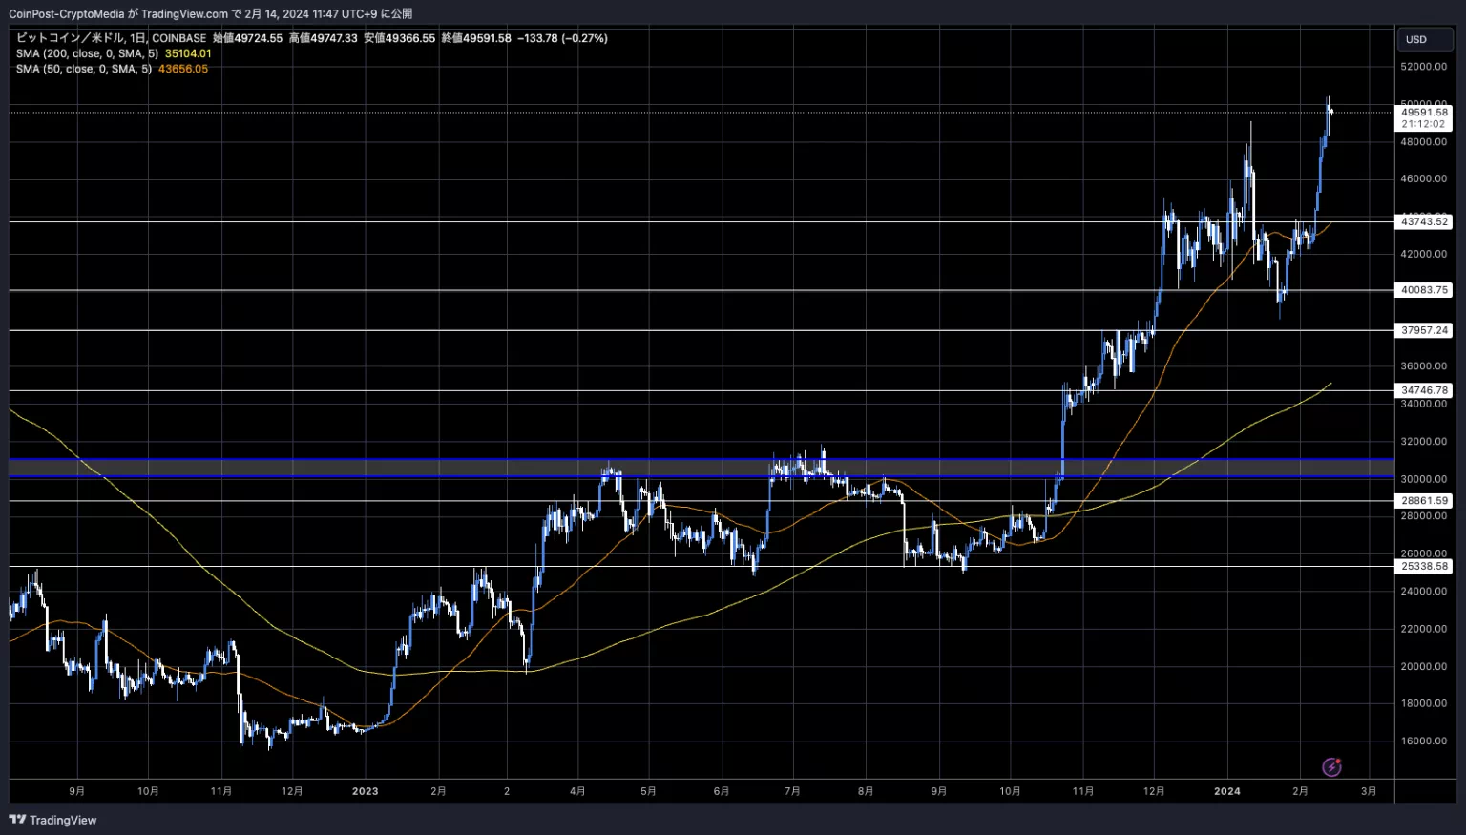
Task: Select the horizontal line label 34746.78
Action: coord(1425,390)
